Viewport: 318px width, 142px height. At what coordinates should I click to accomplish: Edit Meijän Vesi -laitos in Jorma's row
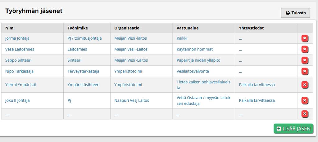click(130, 38)
